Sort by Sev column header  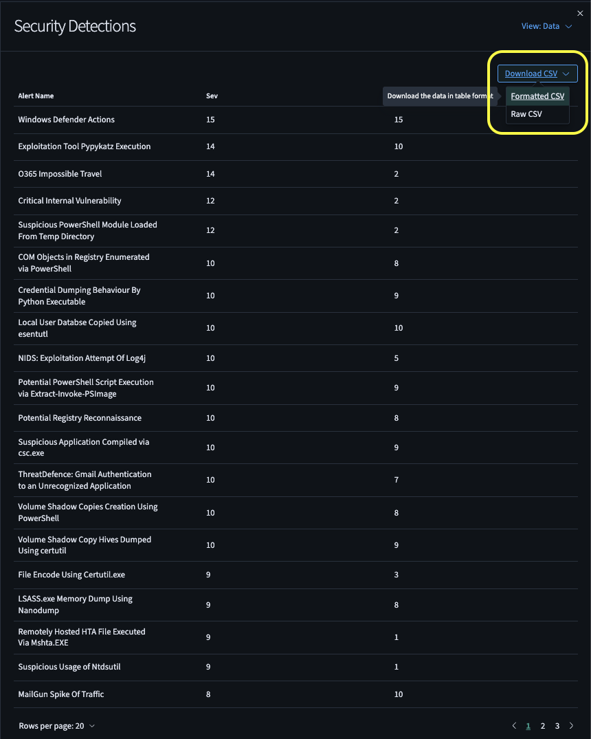(212, 96)
